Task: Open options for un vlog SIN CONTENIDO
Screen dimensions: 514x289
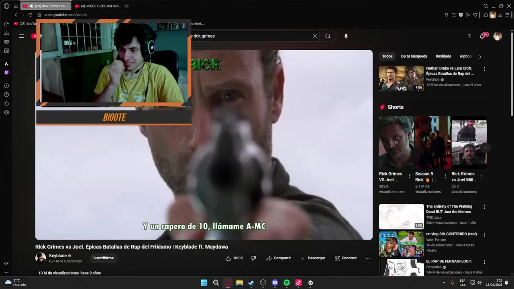Action: [x=484, y=234]
